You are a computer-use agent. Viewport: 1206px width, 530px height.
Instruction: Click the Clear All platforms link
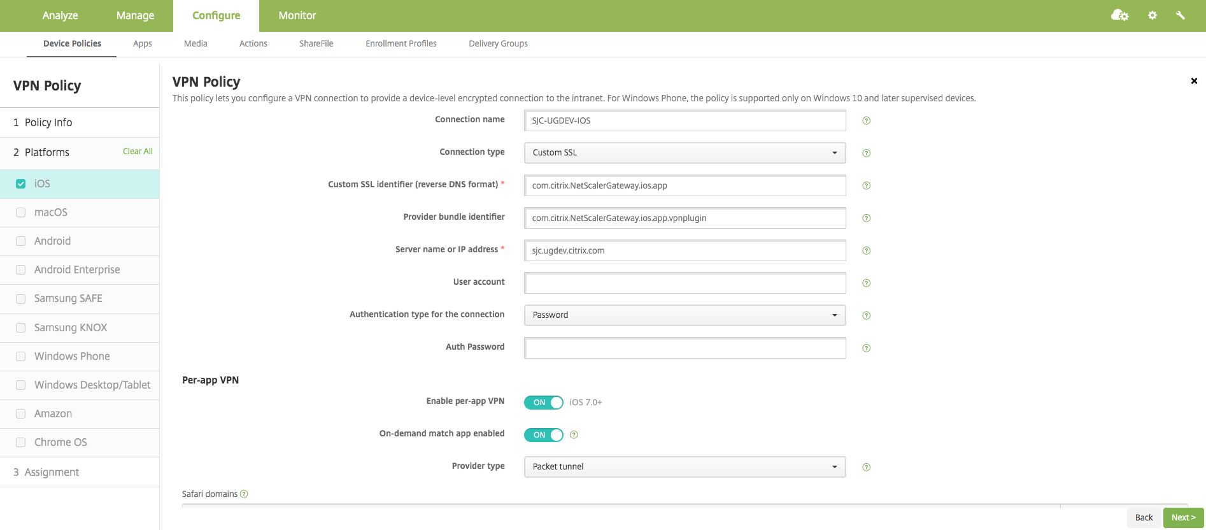click(138, 152)
